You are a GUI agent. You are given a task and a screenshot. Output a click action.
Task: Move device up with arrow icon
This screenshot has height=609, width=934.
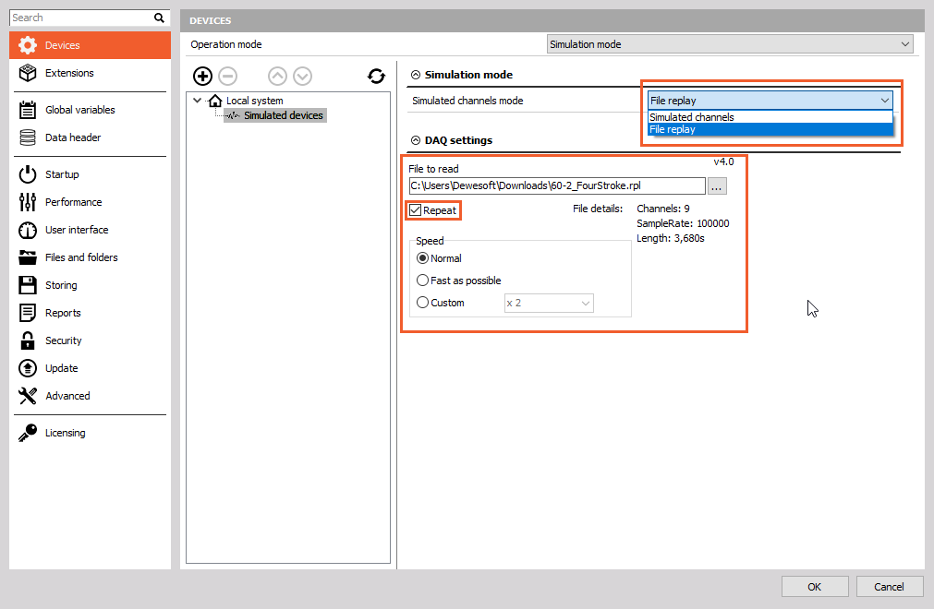point(277,76)
